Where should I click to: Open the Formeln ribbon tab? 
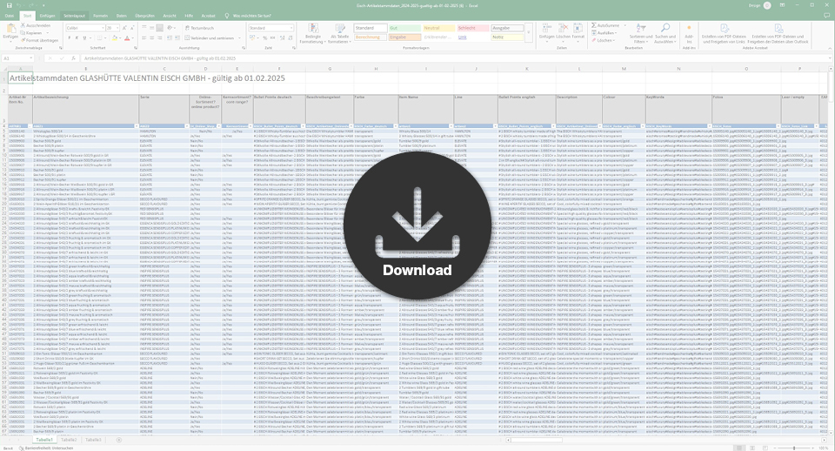pyautogui.click(x=100, y=16)
